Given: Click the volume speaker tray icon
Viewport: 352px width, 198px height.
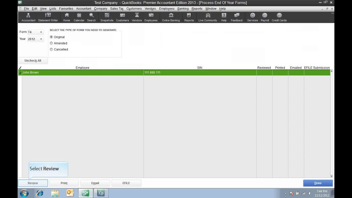Looking at the screenshot, I should point(310,193).
